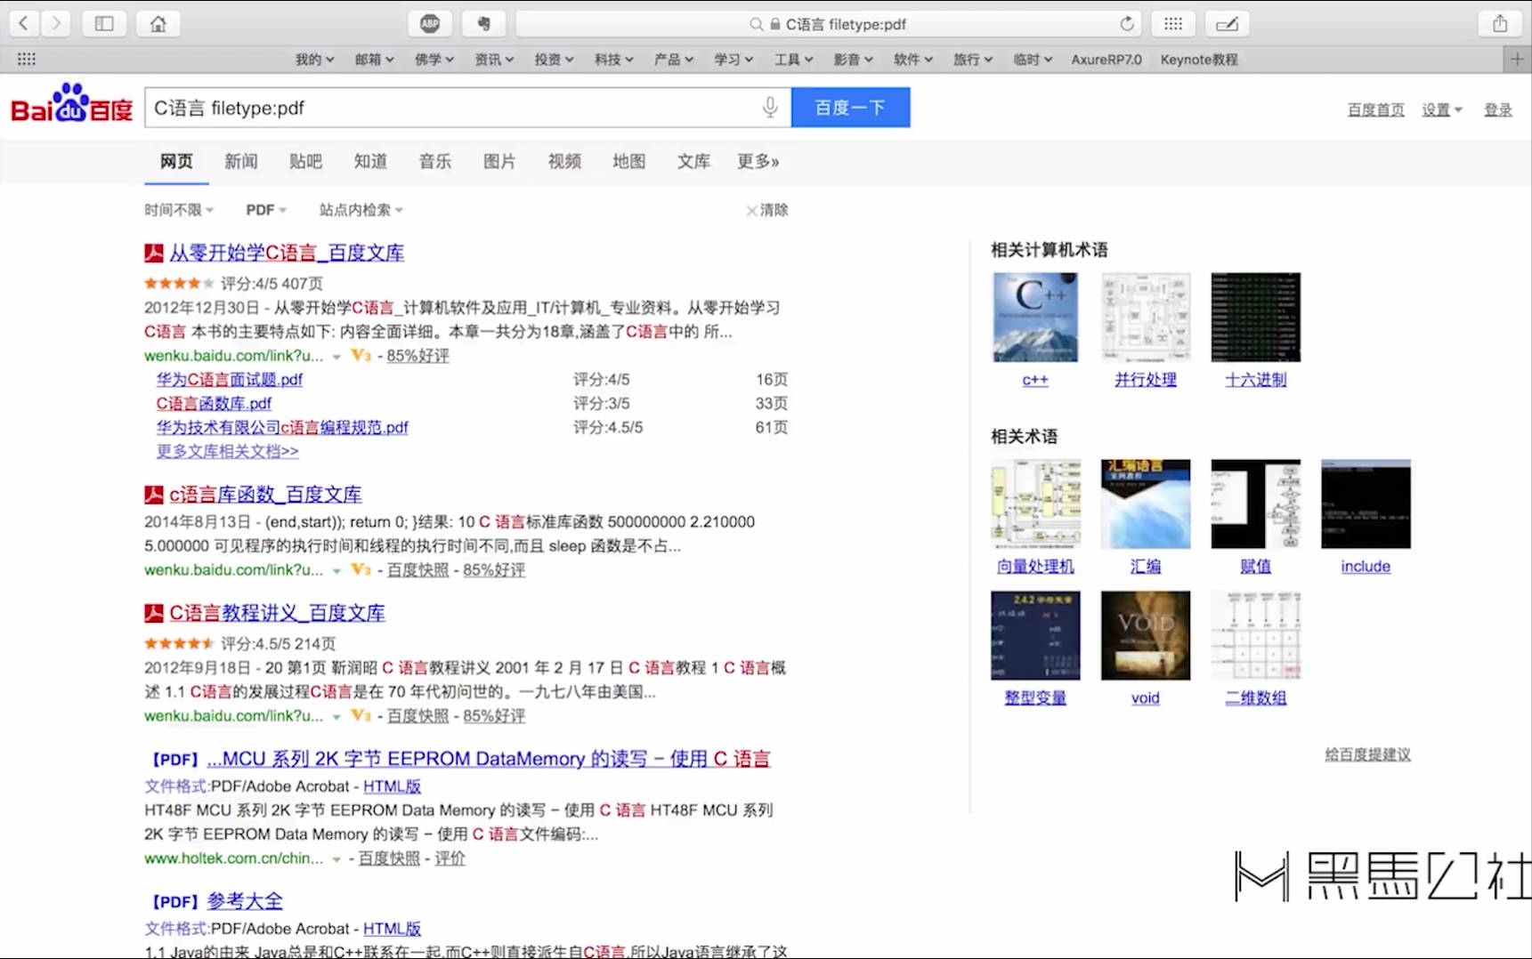Open the annotate pencil toolbar icon
1532x959 pixels.
pyautogui.click(x=1228, y=24)
